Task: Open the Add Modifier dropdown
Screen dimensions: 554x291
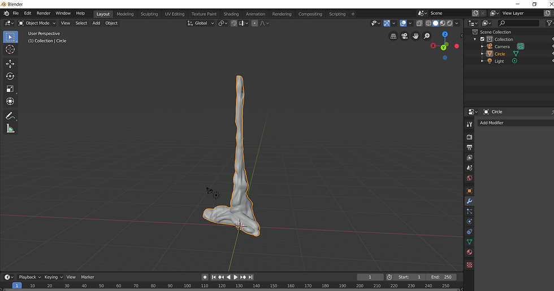Action: [x=516, y=123]
